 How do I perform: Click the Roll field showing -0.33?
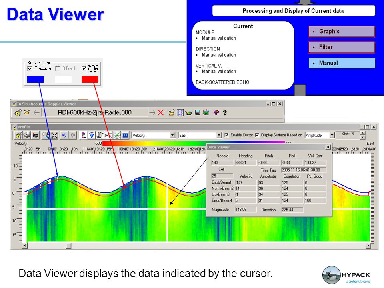(x=292, y=162)
